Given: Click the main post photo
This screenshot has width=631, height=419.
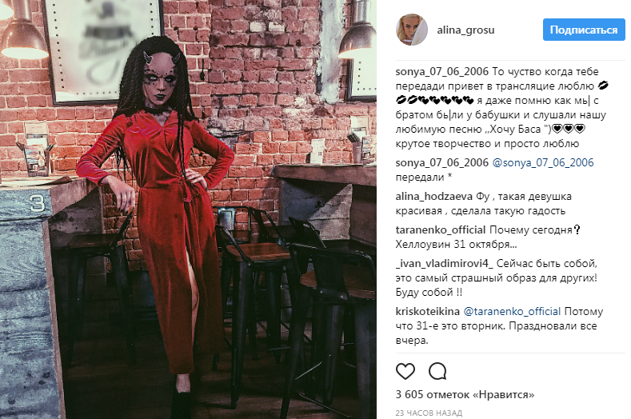Looking at the screenshot, I should (188, 209).
